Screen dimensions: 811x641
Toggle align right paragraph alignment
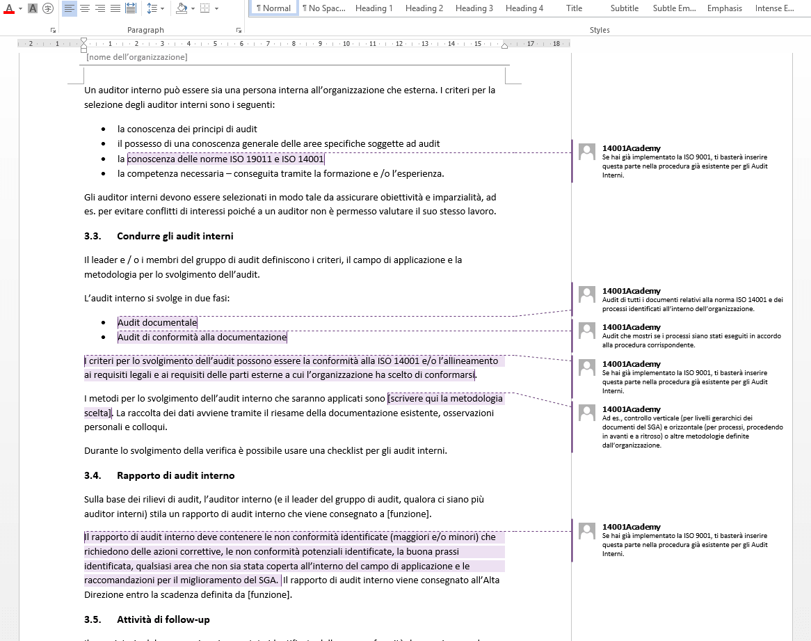coord(100,8)
